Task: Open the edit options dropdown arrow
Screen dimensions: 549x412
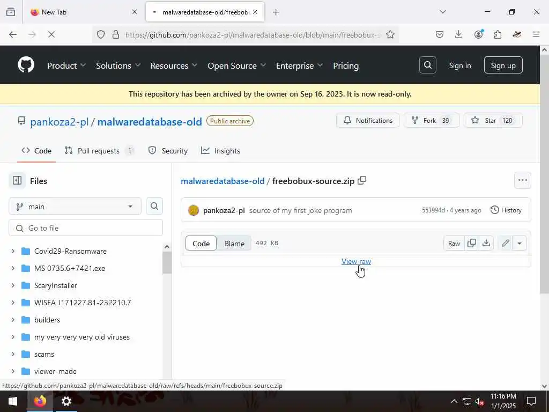Action: 520,243
